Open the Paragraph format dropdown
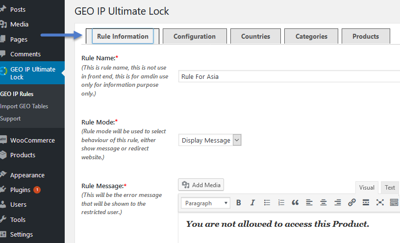 [205, 203]
